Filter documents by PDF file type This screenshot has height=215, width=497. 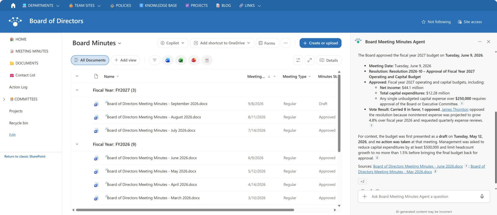[x=207, y=60]
